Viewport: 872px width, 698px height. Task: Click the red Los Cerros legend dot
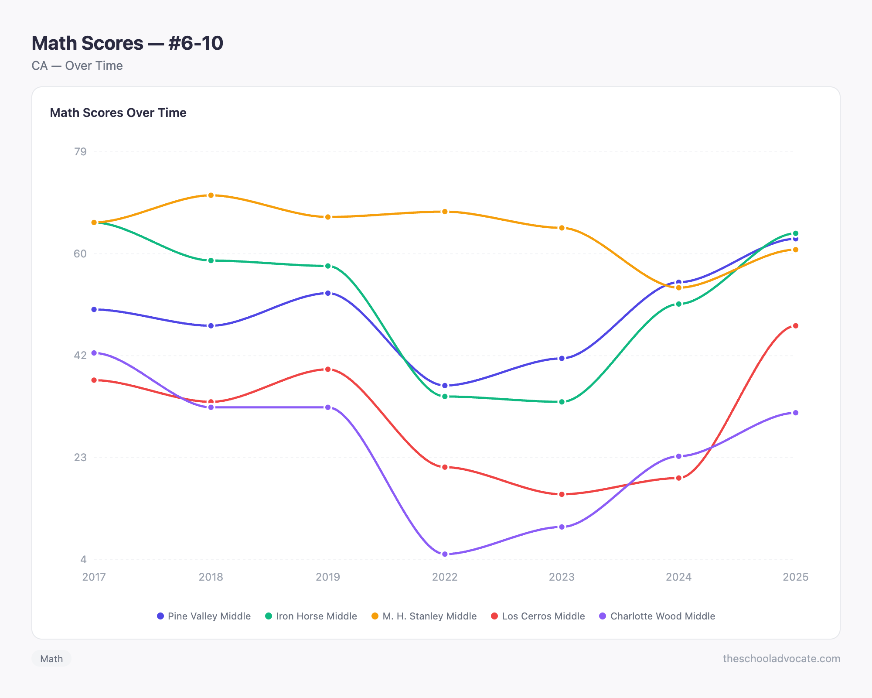[495, 616]
